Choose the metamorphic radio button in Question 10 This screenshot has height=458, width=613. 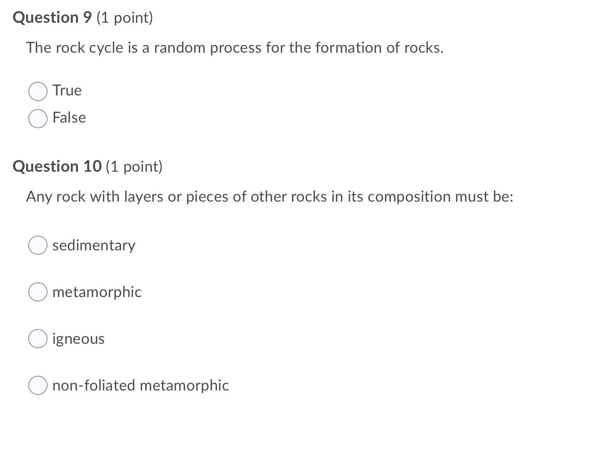coord(38,292)
